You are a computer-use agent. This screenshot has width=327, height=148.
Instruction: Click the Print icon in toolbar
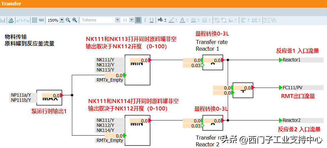coord(11,20)
